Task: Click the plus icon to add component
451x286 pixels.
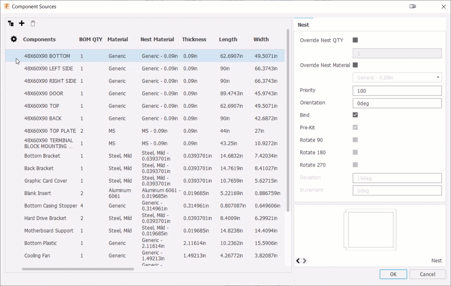Action: click(22, 23)
